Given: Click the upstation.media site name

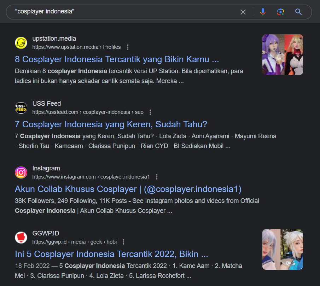Looking at the screenshot, I should [54, 39].
